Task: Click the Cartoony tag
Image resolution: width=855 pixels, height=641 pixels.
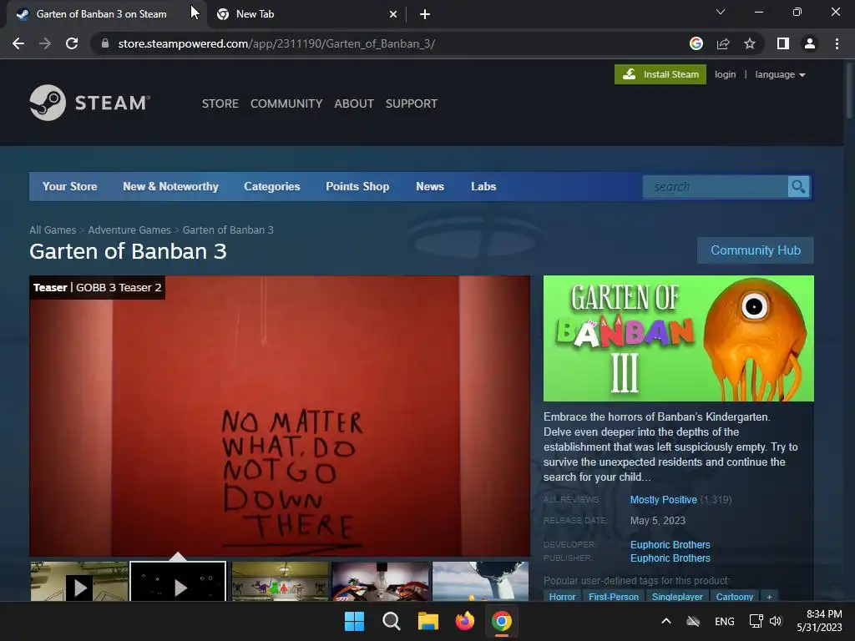Action: click(x=735, y=596)
